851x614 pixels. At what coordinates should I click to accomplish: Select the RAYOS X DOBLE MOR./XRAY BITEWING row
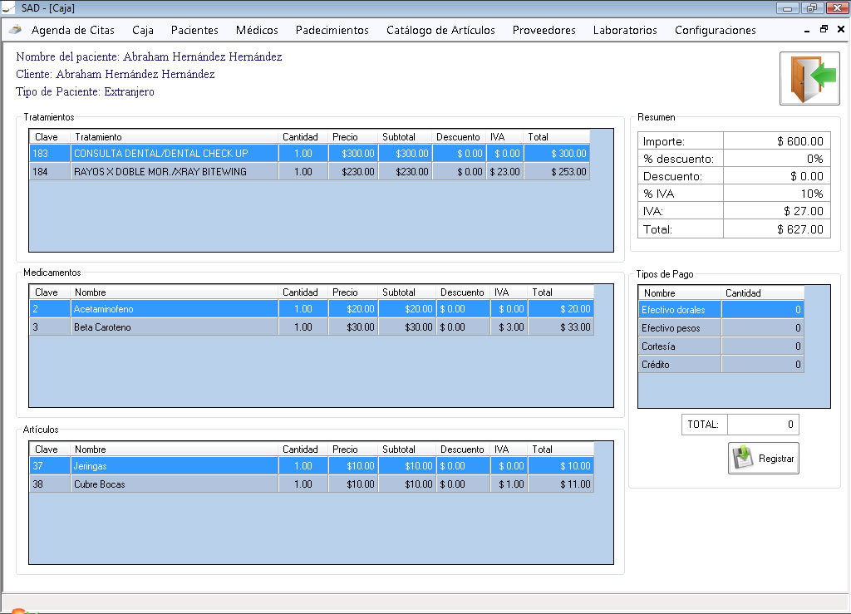(x=309, y=172)
